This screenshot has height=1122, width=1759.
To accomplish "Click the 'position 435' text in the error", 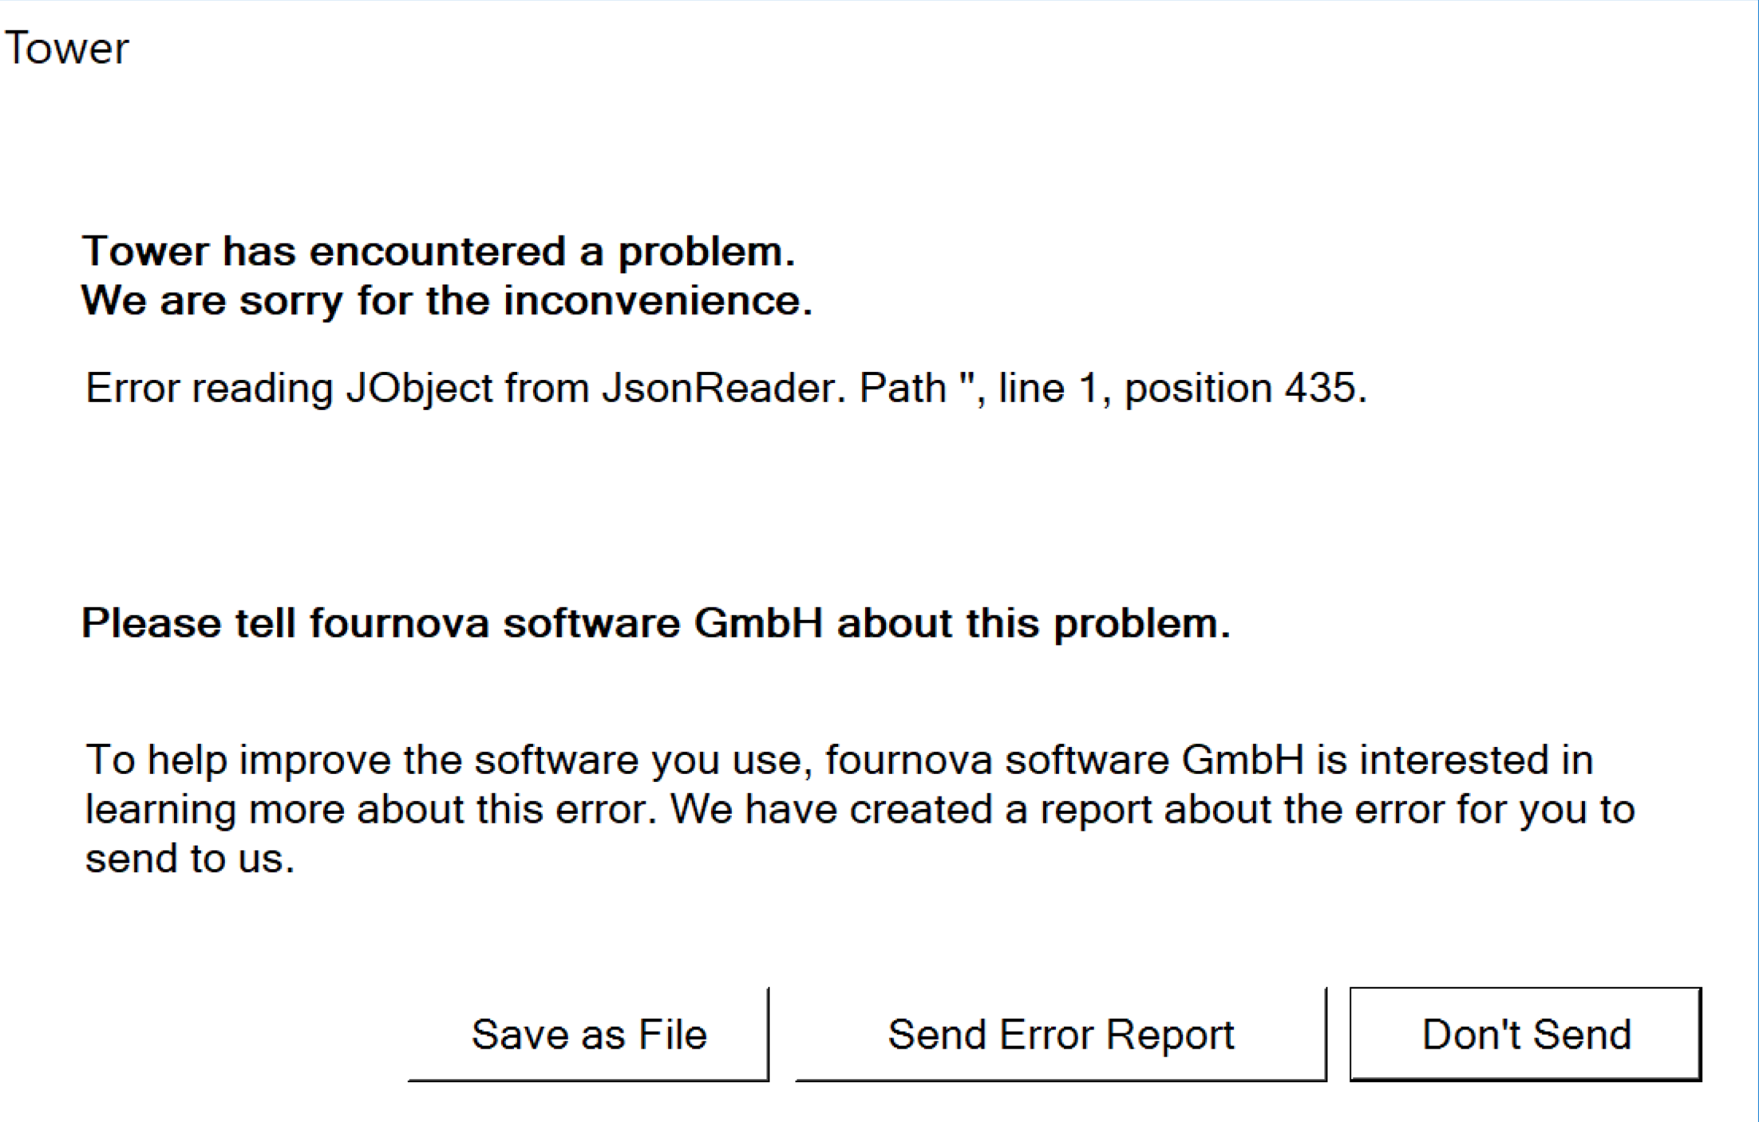I will coord(1243,389).
